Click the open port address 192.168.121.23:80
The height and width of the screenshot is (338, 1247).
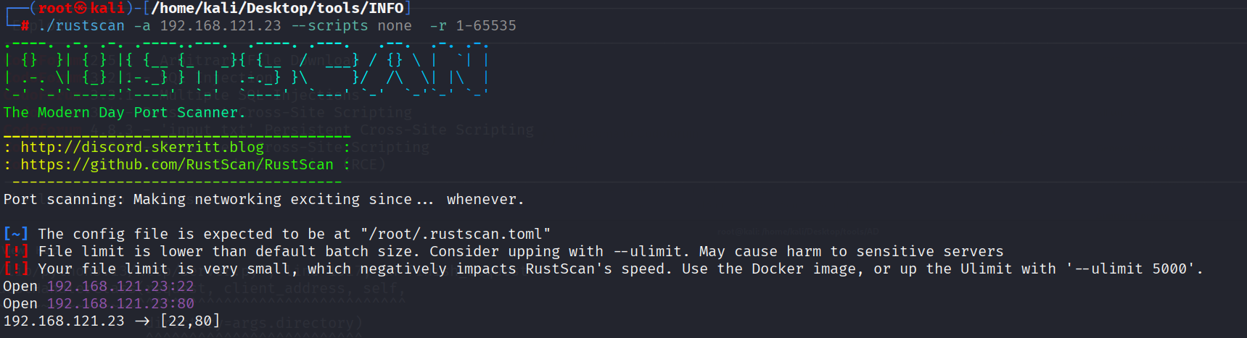coord(120,303)
